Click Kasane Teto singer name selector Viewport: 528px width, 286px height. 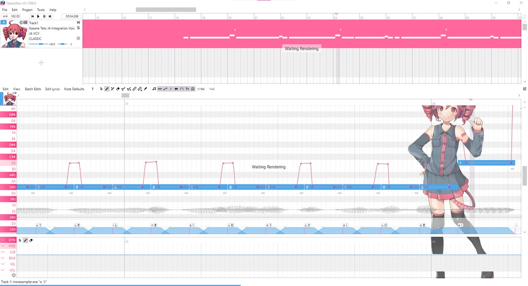pos(52,28)
